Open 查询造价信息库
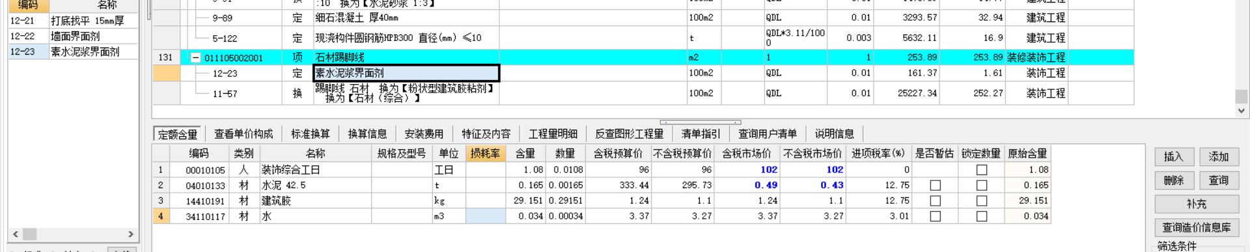The image size is (1250, 252). coord(1197,227)
